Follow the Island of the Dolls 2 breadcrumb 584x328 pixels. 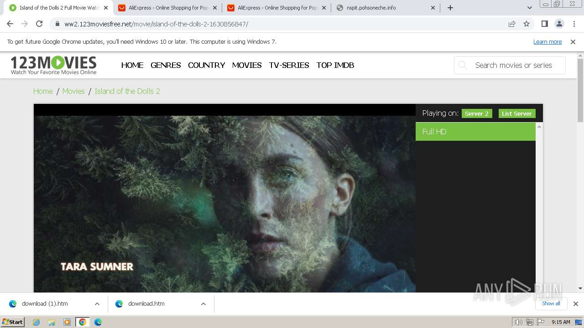pos(127,91)
